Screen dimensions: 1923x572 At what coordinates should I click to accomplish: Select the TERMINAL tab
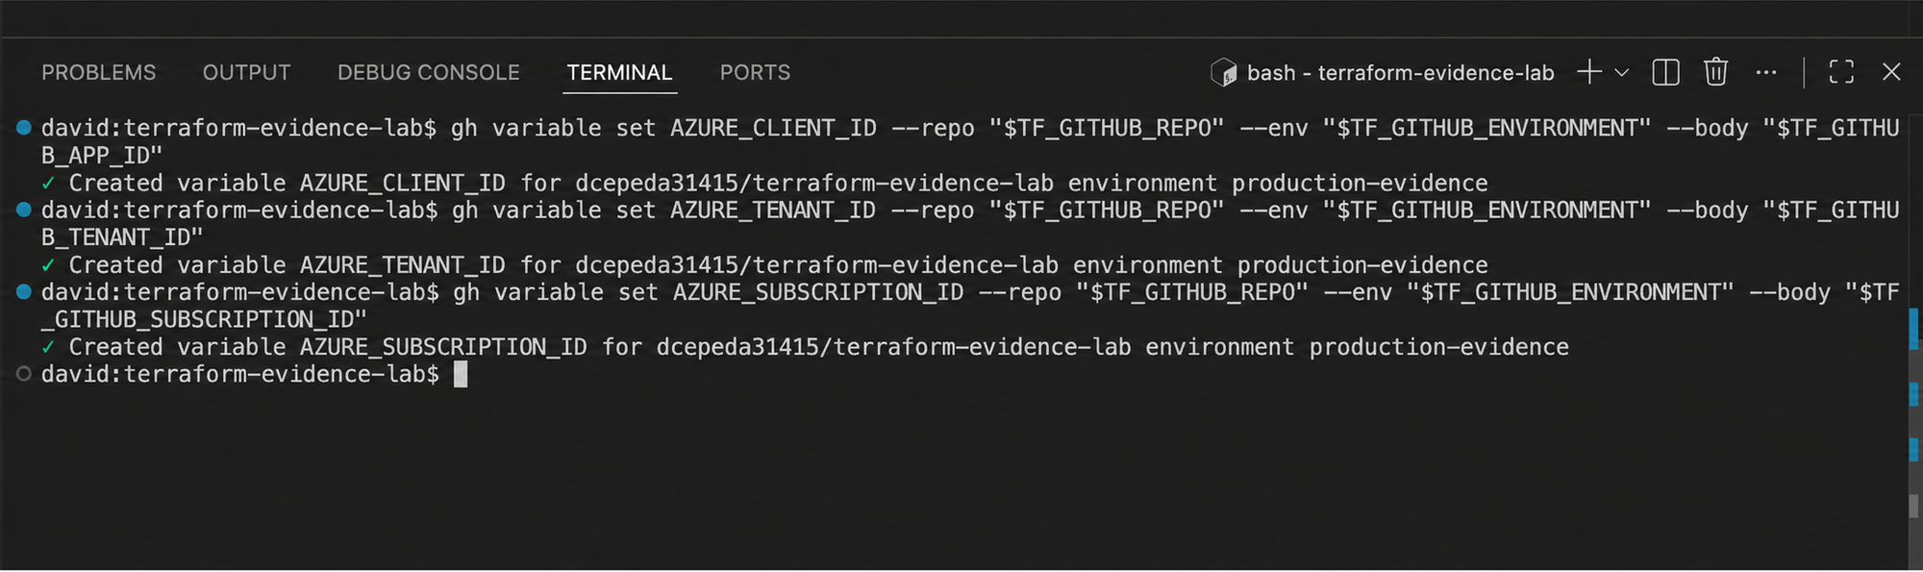point(619,73)
